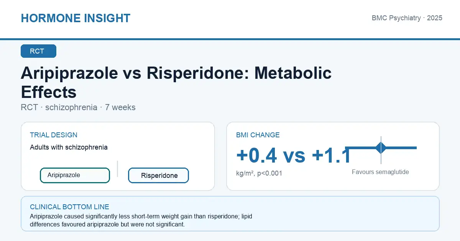Click the Adults with schizophrenia text
The image size is (460, 241).
pos(69,147)
